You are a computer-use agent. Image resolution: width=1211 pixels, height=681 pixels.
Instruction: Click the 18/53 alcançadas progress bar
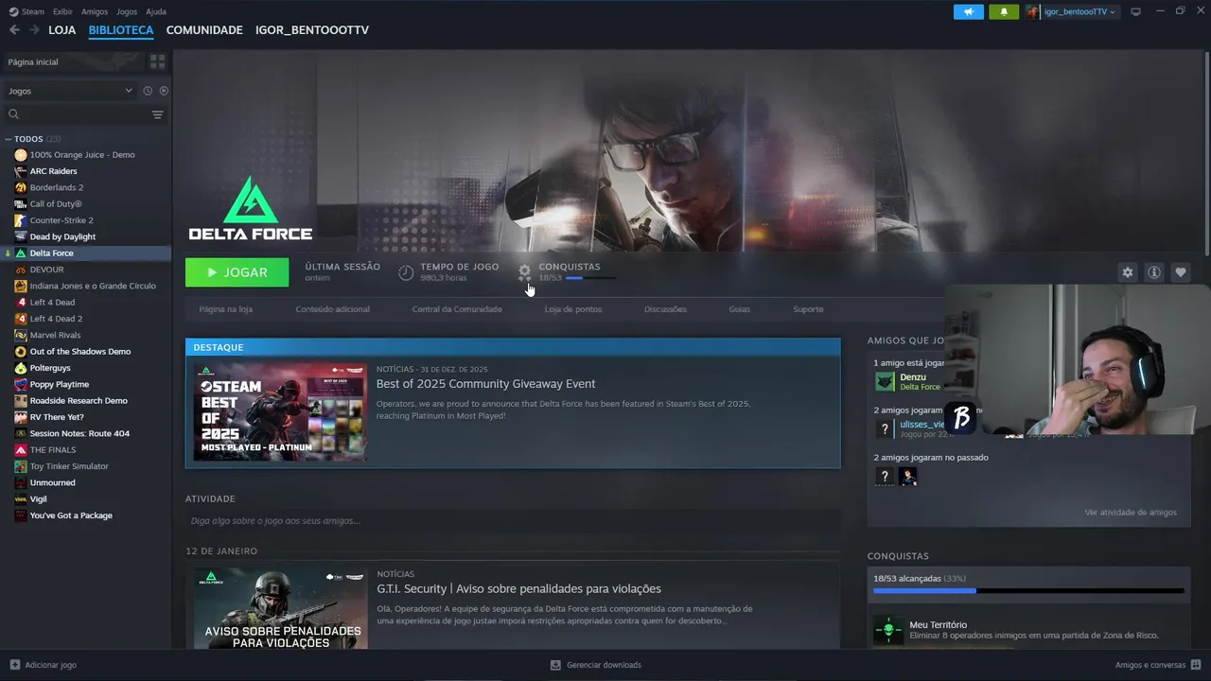point(1028,591)
